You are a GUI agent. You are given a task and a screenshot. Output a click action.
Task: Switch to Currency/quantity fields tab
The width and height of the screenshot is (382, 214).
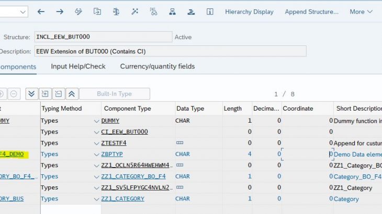tap(158, 67)
